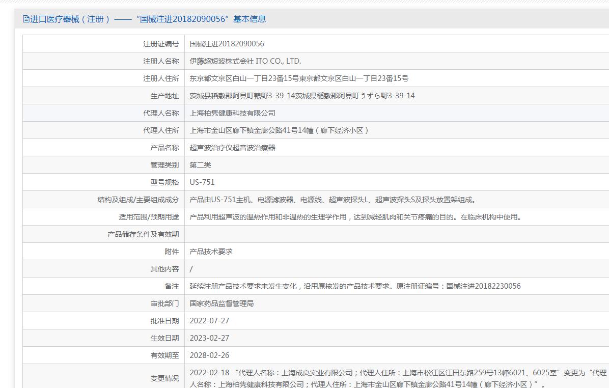Screen dimensions: 609x388
Task: Click the document icon beside 进口医疗器械 header
Action: point(26,19)
